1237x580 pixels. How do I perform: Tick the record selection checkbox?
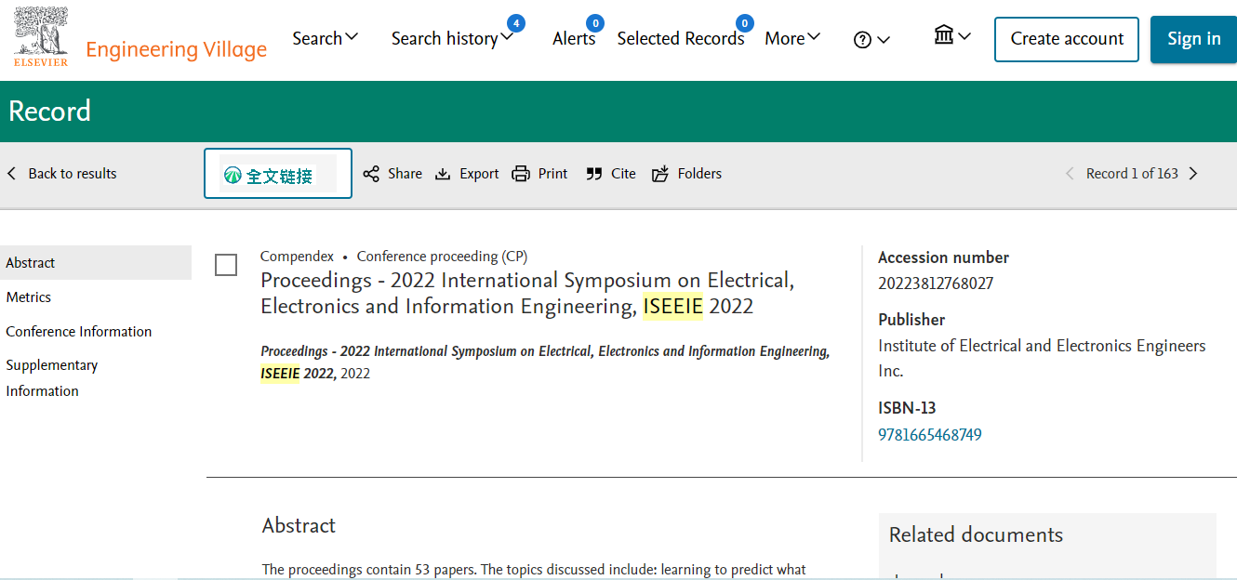click(x=226, y=265)
